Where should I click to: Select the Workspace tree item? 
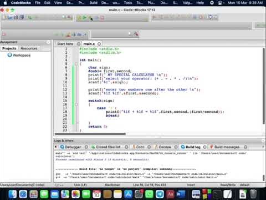click(22, 55)
